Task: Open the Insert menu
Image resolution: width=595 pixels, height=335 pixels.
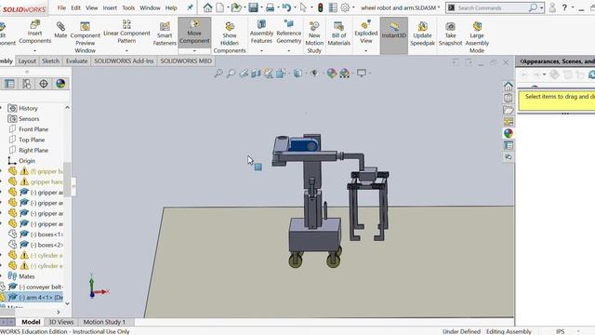Action: [x=110, y=7]
